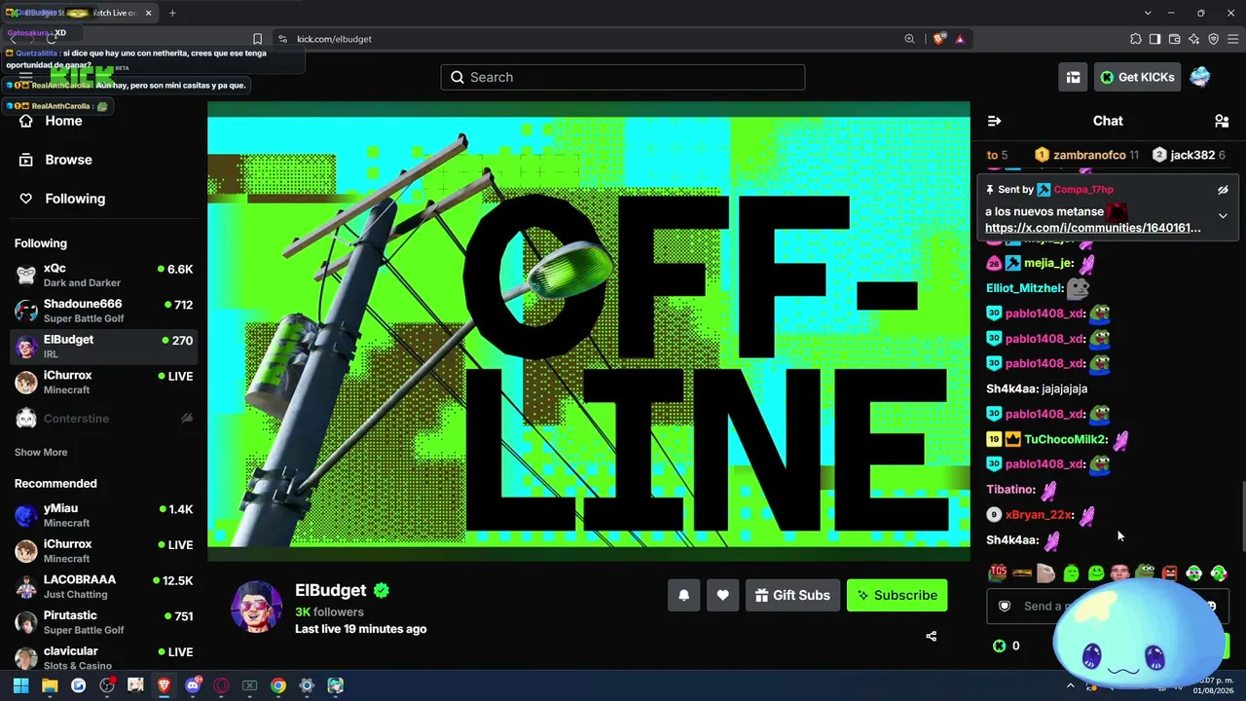This screenshot has height=701, width=1246.
Task: Click username Elliot_Mitzhel in chat
Action: click(x=1024, y=288)
